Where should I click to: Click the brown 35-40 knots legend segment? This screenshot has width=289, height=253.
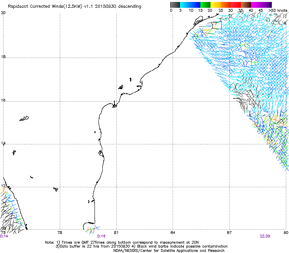[x=246, y=5]
